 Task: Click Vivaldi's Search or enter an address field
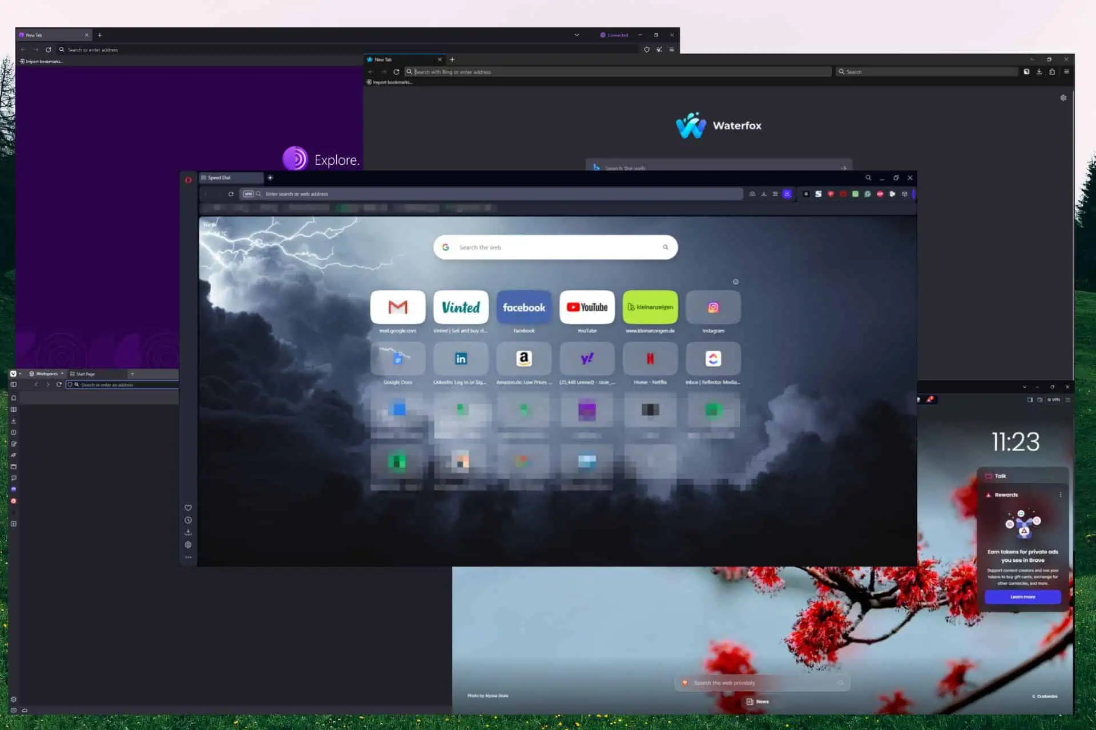(x=122, y=385)
